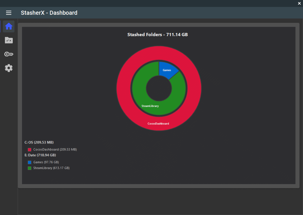Open the hamburger navigation menu
Image resolution: width=303 pixels, height=215 pixels.
[x=9, y=13]
